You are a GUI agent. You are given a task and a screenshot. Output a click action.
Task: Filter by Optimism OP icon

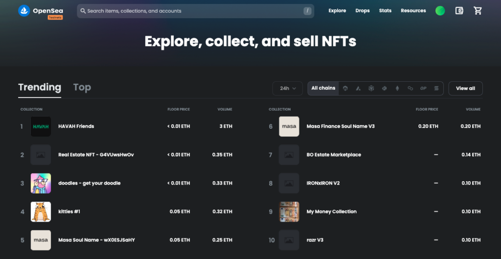[423, 88]
